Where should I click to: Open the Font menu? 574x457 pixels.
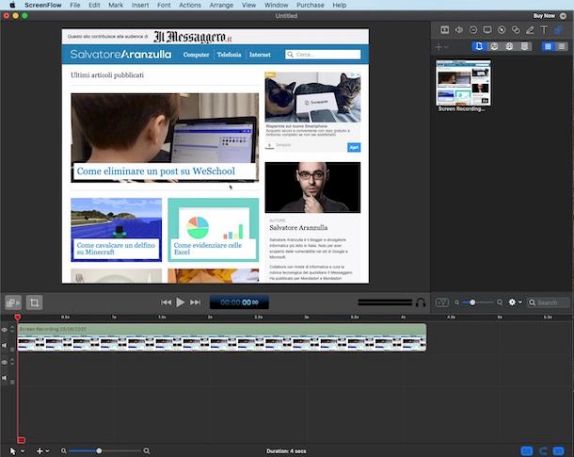click(x=164, y=5)
